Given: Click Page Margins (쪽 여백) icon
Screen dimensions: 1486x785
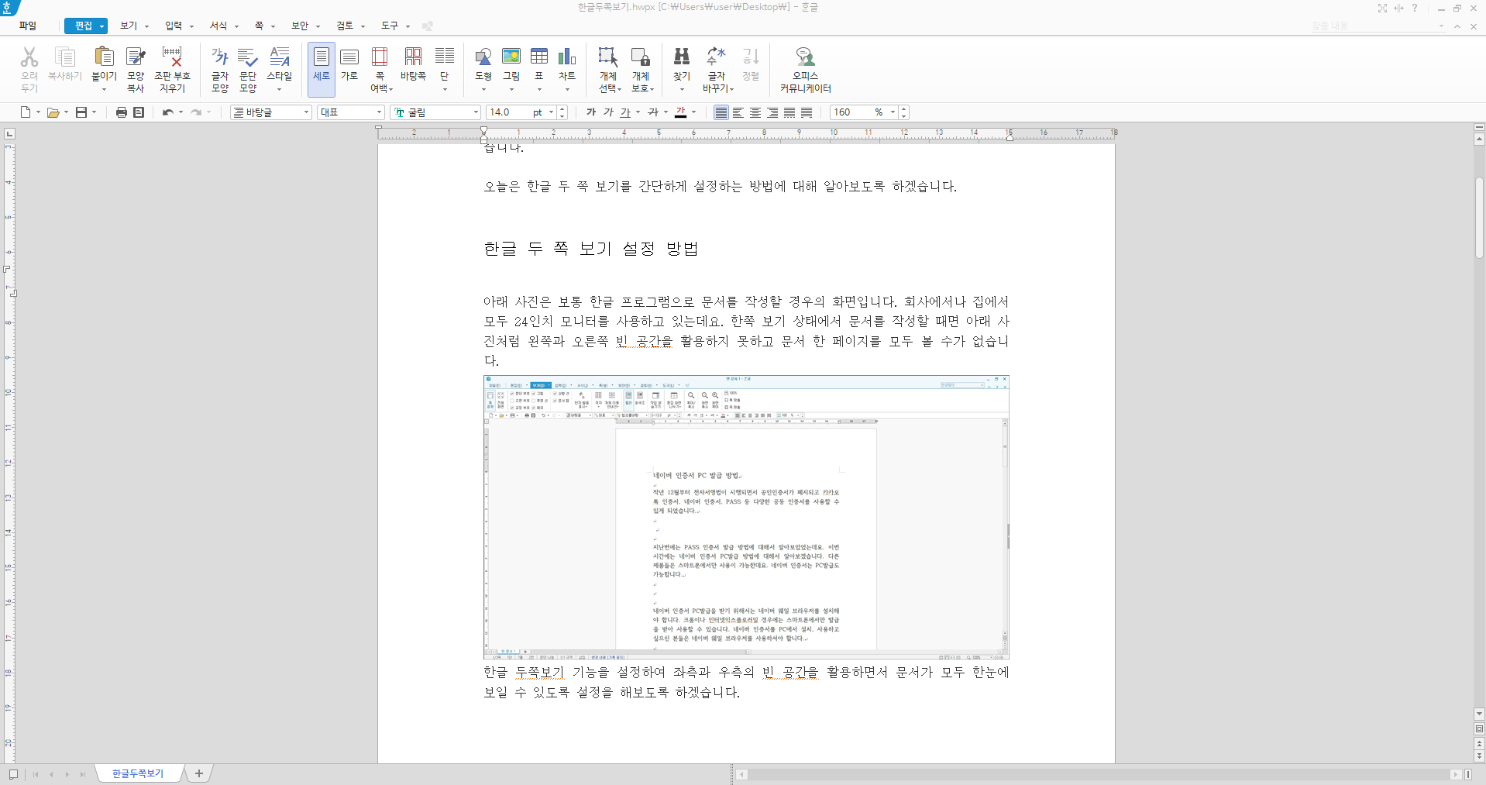Looking at the screenshot, I should [x=380, y=57].
